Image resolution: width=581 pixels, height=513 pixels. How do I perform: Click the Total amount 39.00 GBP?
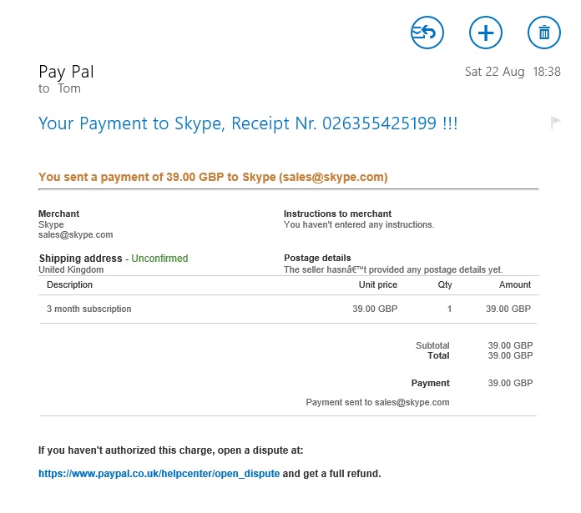click(x=510, y=355)
